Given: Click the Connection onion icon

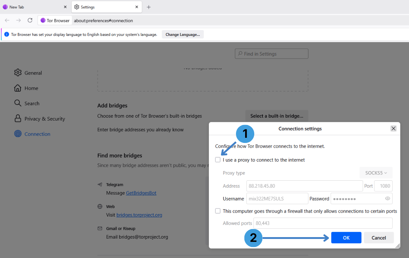Looking at the screenshot, I should pos(18,134).
